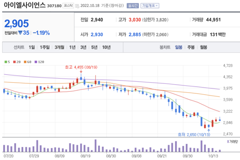Click the 거래대금 value 131 백만
Image resolution: width=240 pixels, height=160 pixels.
[218, 35]
